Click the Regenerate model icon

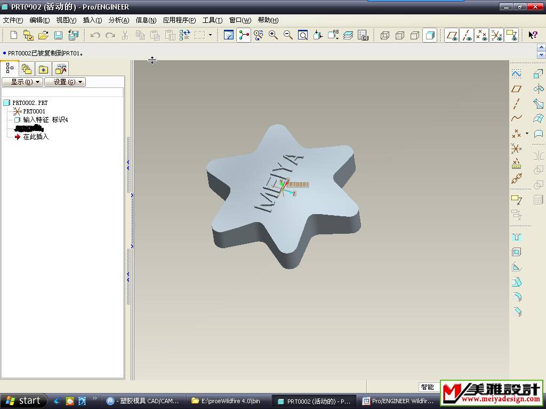tap(184, 35)
